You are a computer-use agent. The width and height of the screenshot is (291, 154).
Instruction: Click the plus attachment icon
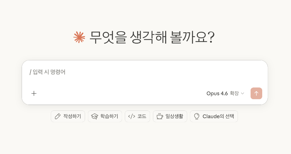coord(34,93)
